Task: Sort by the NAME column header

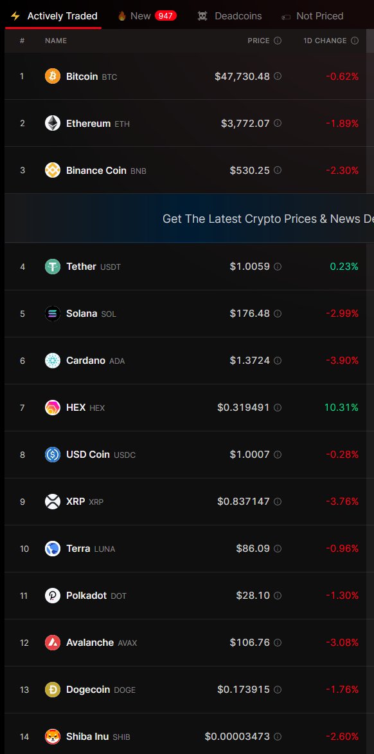Action: click(56, 41)
